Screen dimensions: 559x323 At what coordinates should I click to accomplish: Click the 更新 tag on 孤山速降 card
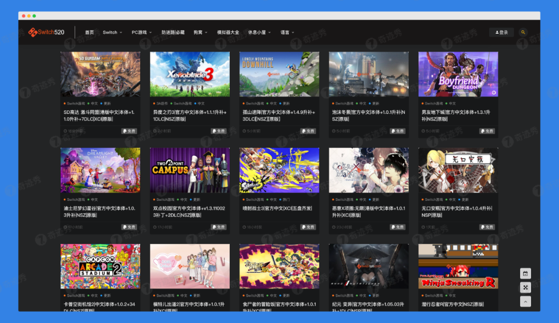pos(285,104)
